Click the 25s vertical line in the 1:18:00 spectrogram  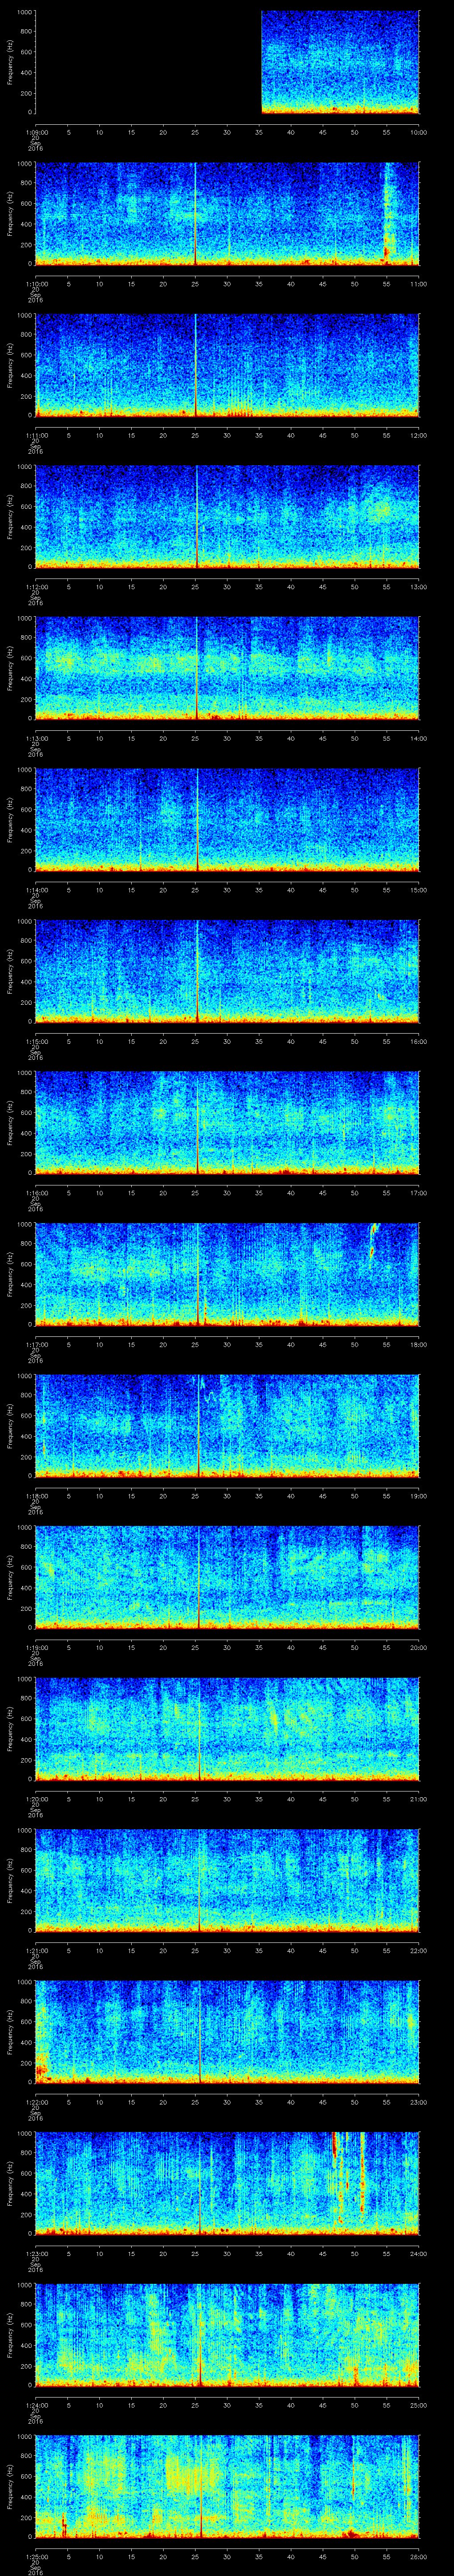[x=198, y=1425]
